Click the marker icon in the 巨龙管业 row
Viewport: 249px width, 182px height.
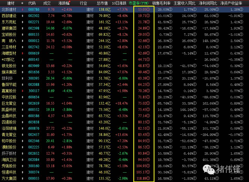[x=22, y=104]
